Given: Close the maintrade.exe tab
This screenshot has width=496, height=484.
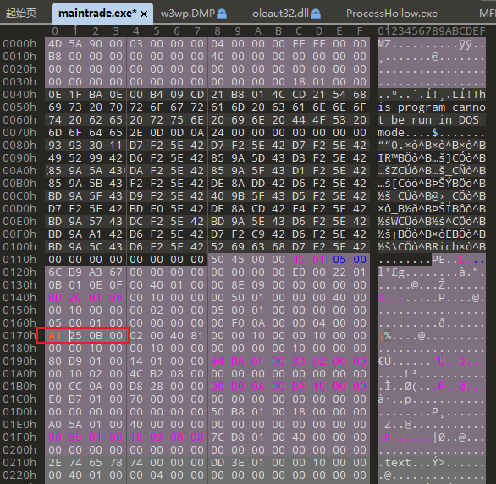Looking at the screenshot, I should click(x=144, y=14).
